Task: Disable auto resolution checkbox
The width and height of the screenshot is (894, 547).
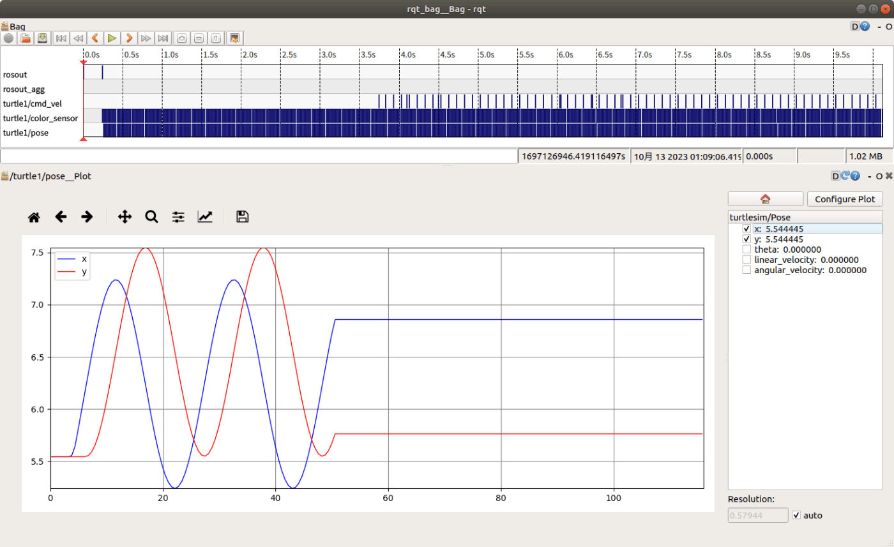Action: tap(796, 515)
